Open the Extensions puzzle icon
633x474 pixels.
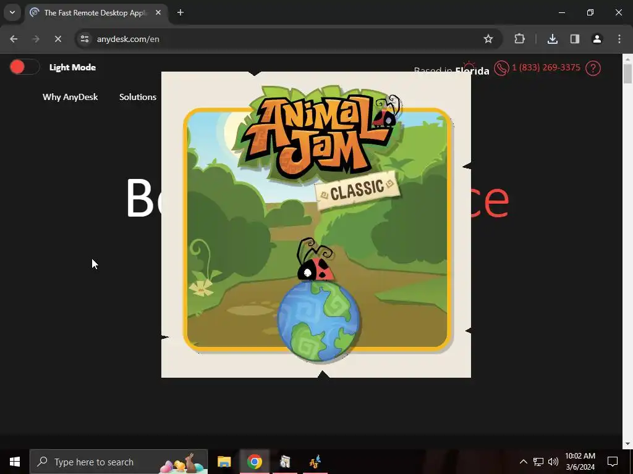point(519,39)
